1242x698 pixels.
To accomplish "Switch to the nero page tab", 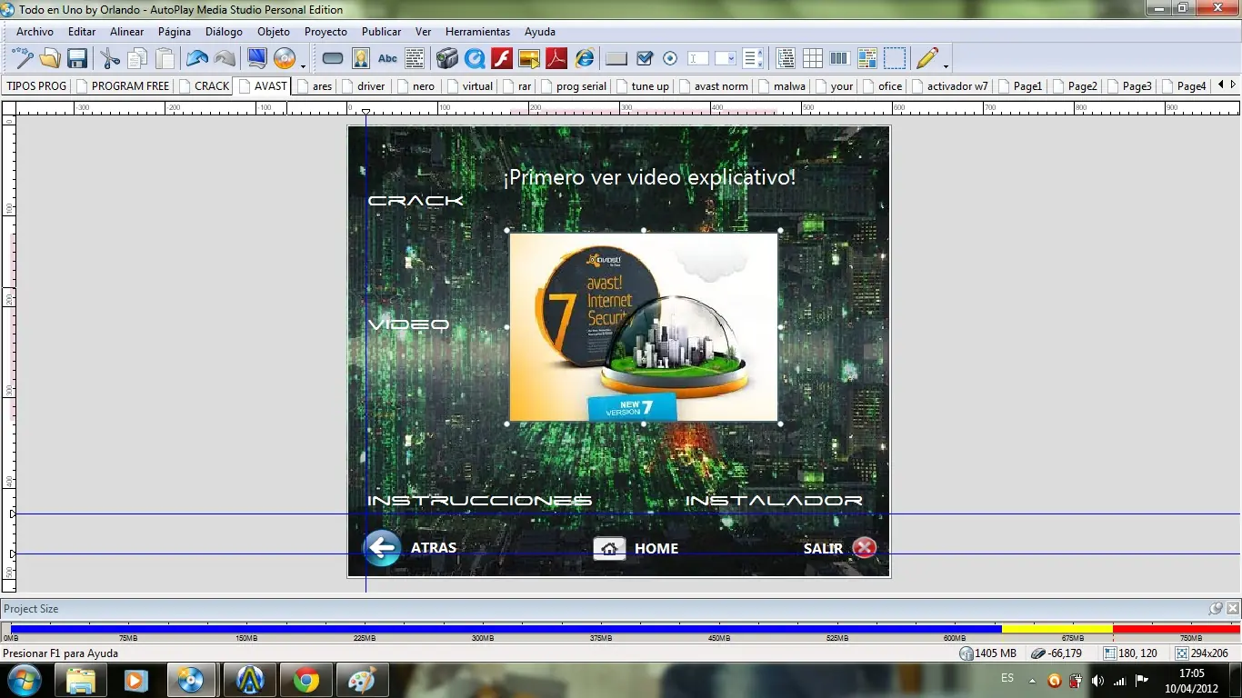I will (x=416, y=86).
